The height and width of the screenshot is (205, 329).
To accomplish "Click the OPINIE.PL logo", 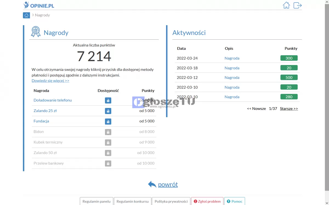I will pos(39,5).
